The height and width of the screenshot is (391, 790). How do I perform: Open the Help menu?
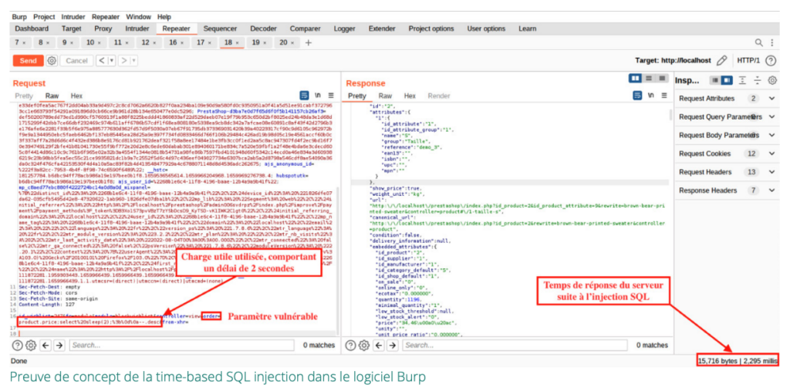[164, 17]
